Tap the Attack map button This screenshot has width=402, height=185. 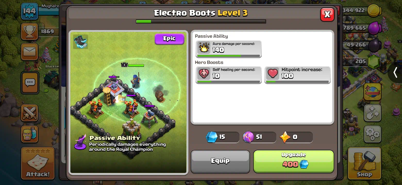click(x=38, y=163)
